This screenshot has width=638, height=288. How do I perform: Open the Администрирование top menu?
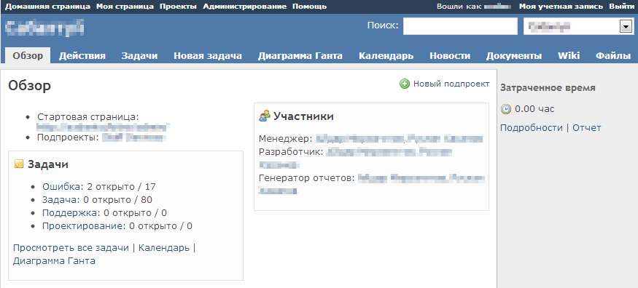click(244, 7)
